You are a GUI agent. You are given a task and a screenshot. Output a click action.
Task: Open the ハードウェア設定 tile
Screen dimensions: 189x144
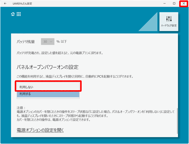click(169, 22)
